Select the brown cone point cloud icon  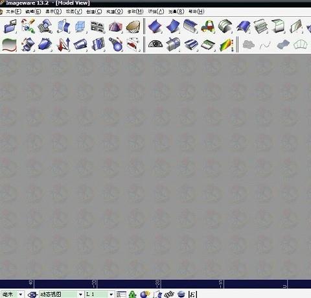(133, 27)
